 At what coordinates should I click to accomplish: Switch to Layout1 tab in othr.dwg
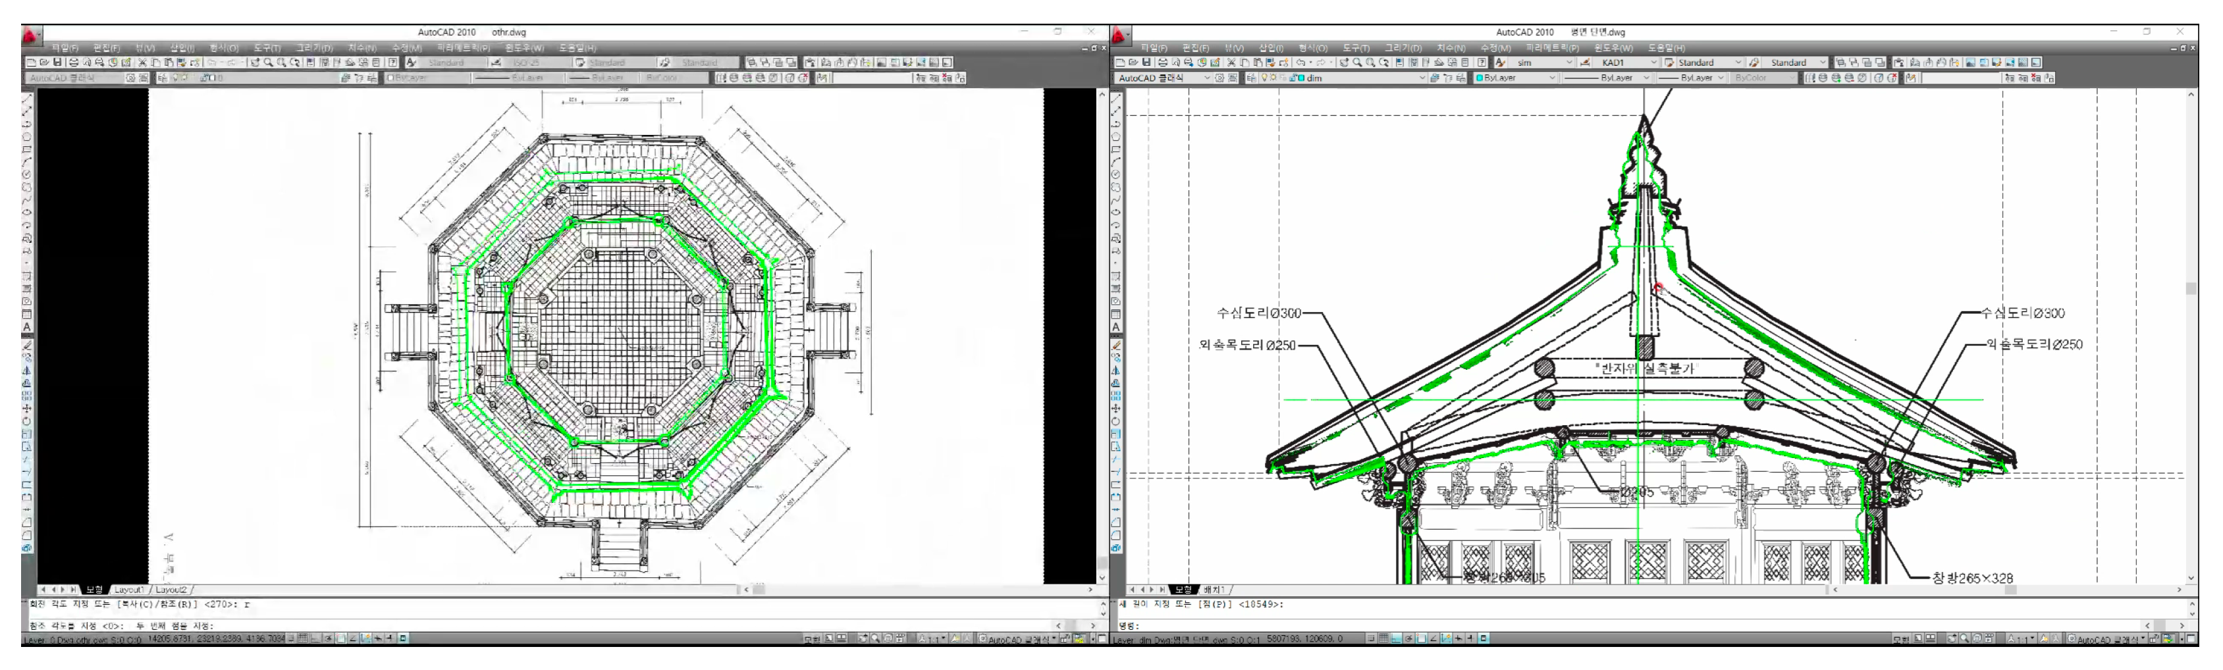click(x=130, y=590)
